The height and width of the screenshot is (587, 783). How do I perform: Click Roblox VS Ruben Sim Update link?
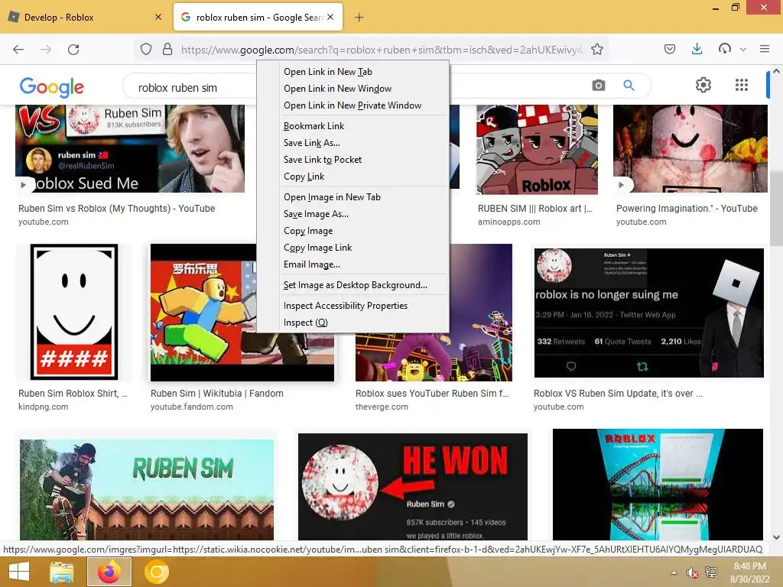618,394
